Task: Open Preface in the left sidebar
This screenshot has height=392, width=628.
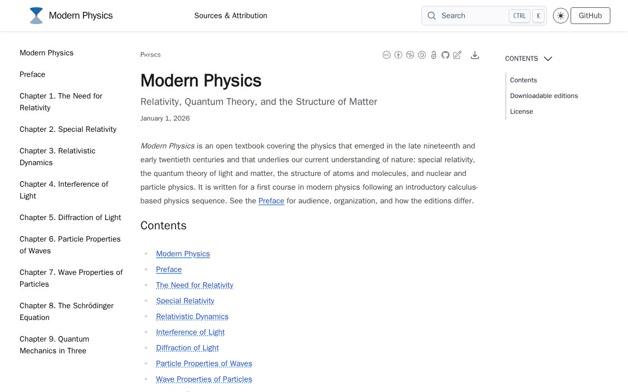Action: point(32,74)
